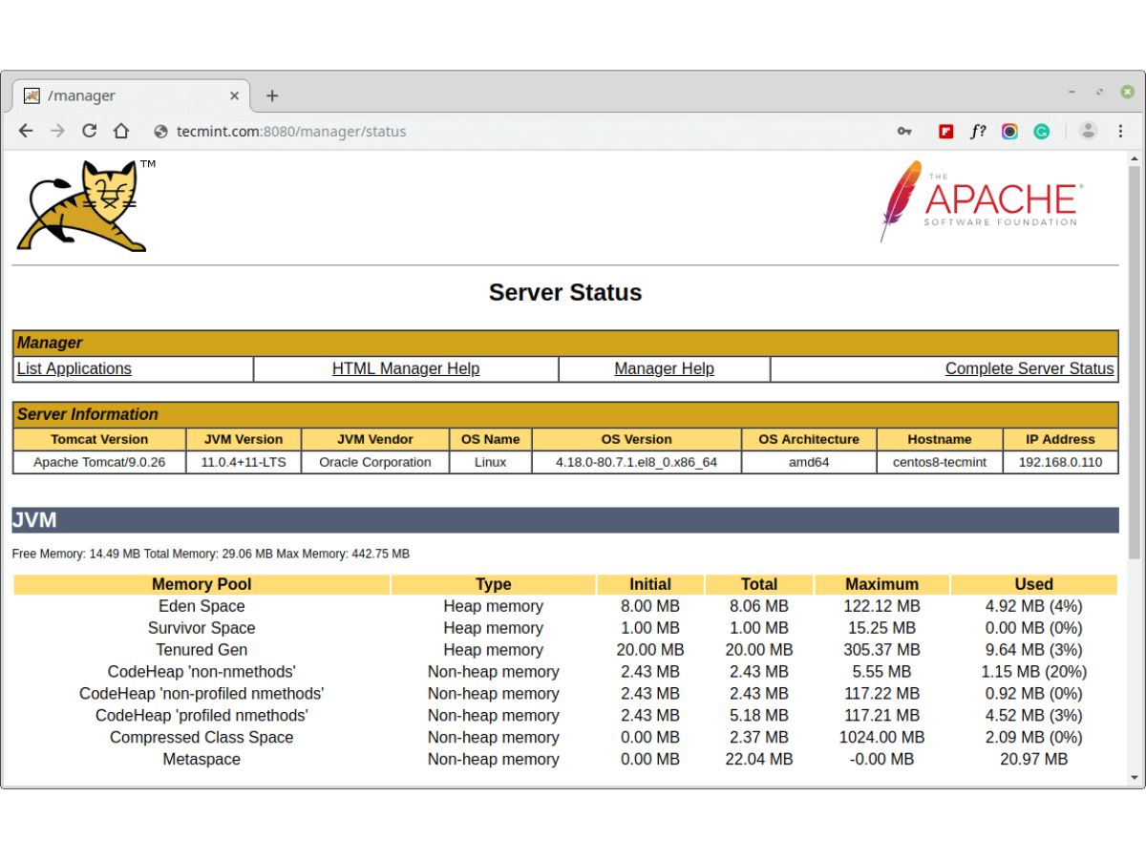The height and width of the screenshot is (859, 1146).
Task: Open Complete Server Status link
Action: click(x=1029, y=368)
